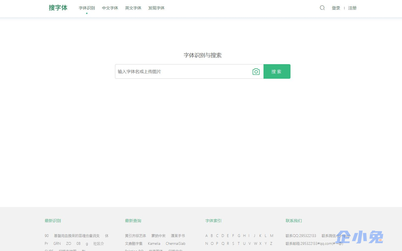Select font index letter C
The image size is (402, 251).
[x=217, y=236]
